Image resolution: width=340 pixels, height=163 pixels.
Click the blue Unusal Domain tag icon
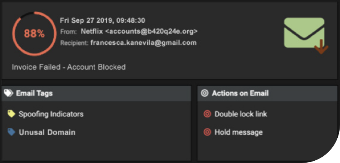coord(11,132)
